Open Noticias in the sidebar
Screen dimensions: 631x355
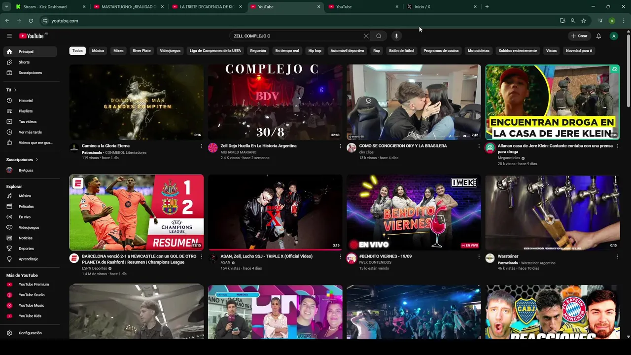30,238
